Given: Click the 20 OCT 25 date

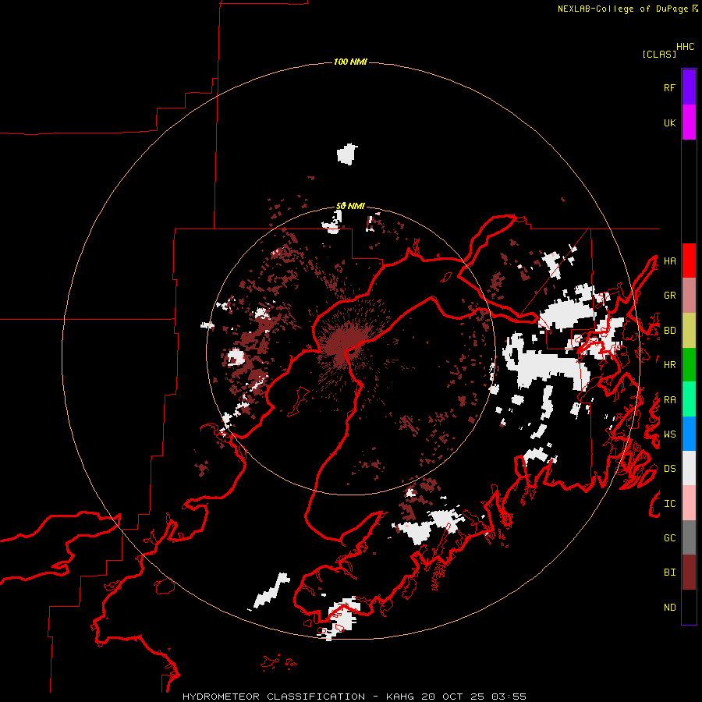Looking at the screenshot, I should (x=453, y=697).
